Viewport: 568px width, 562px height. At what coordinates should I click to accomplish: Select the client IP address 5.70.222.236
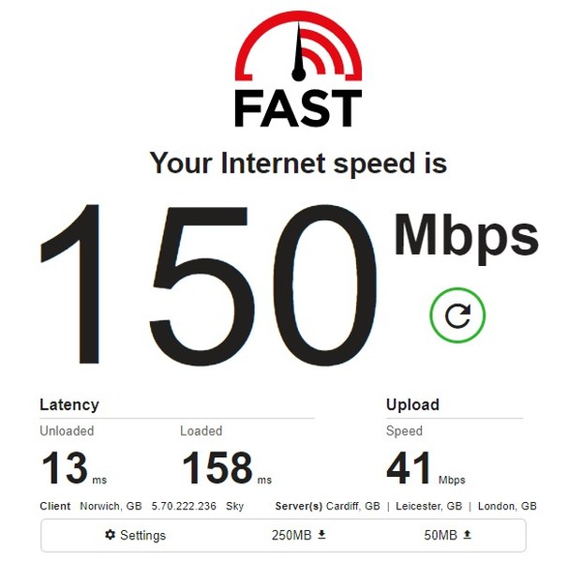184,506
